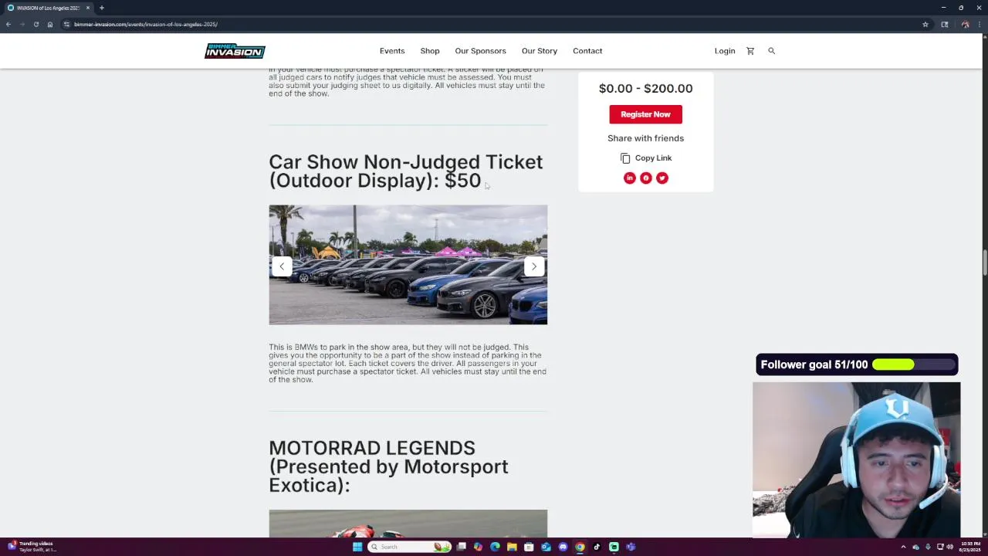Image resolution: width=988 pixels, height=556 pixels.
Task: Click the streamer webcam overlay
Action: coord(857,459)
